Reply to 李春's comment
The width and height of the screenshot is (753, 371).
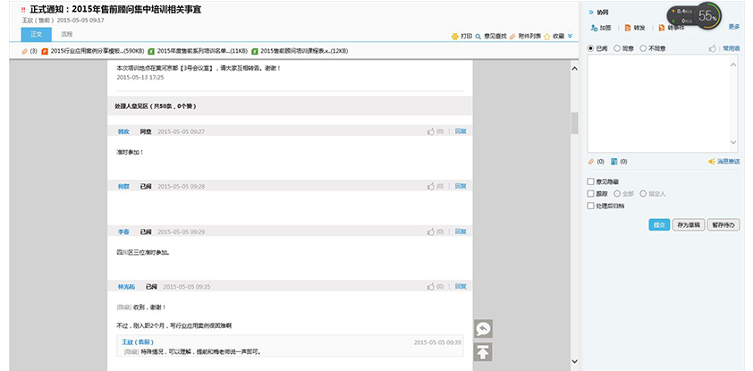pyautogui.click(x=461, y=232)
